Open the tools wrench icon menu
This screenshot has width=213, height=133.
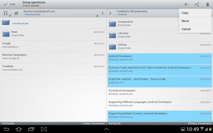[x=6, y=13]
